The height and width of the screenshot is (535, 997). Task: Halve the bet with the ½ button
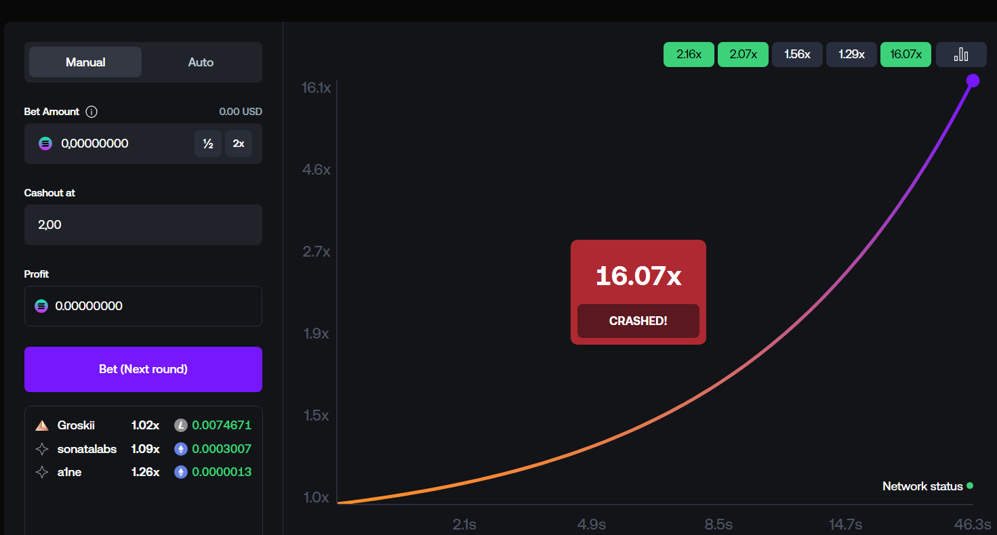click(x=208, y=144)
